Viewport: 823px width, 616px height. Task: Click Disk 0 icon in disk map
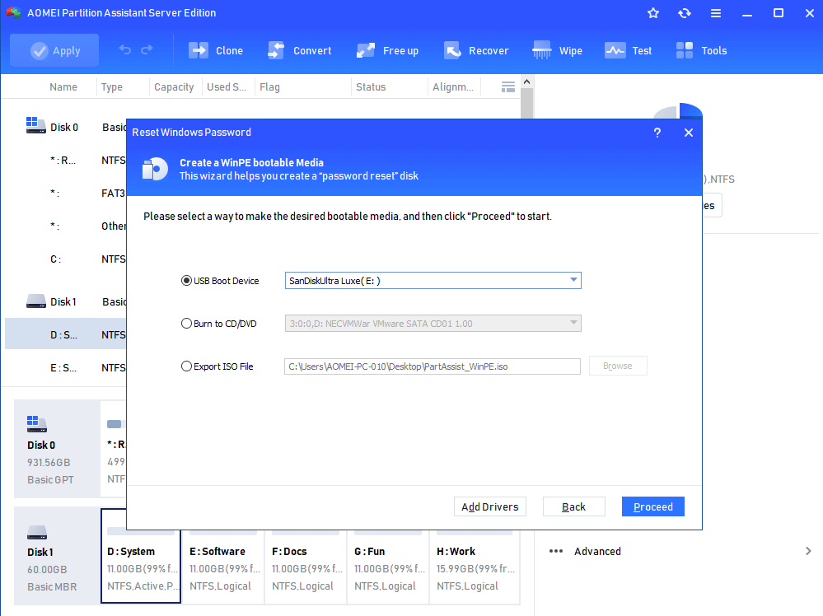(x=37, y=423)
